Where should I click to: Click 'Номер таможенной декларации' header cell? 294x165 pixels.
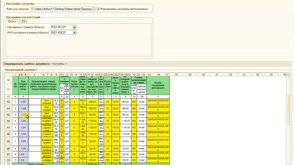[158, 85]
